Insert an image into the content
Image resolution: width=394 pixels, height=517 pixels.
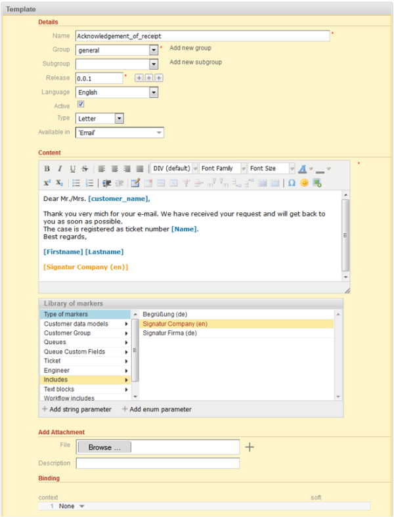tap(317, 183)
